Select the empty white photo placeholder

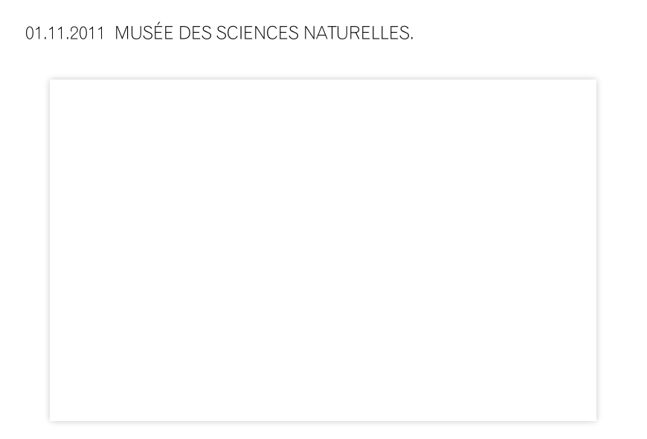[x=323, y=250]
